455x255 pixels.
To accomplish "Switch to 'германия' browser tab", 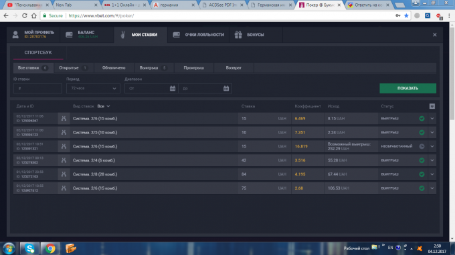I will (174, 5).
